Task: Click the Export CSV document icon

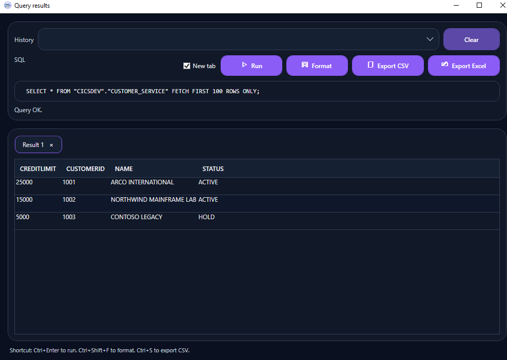Action: coord(371,65)
